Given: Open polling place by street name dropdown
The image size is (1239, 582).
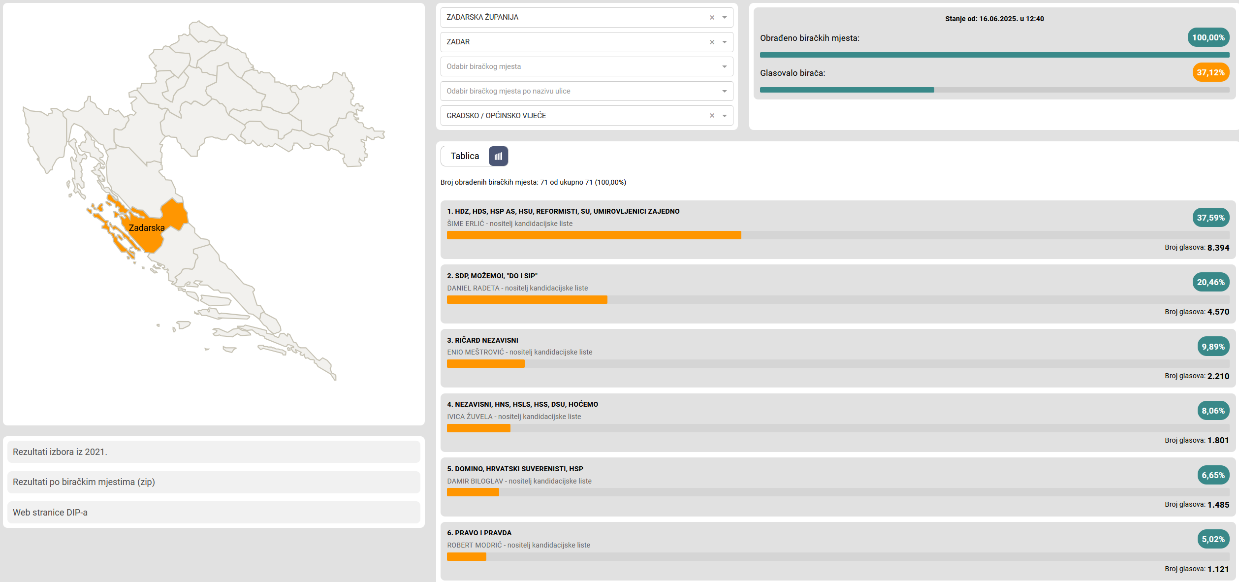Looking at the screenshot, I should coord(587,91).
